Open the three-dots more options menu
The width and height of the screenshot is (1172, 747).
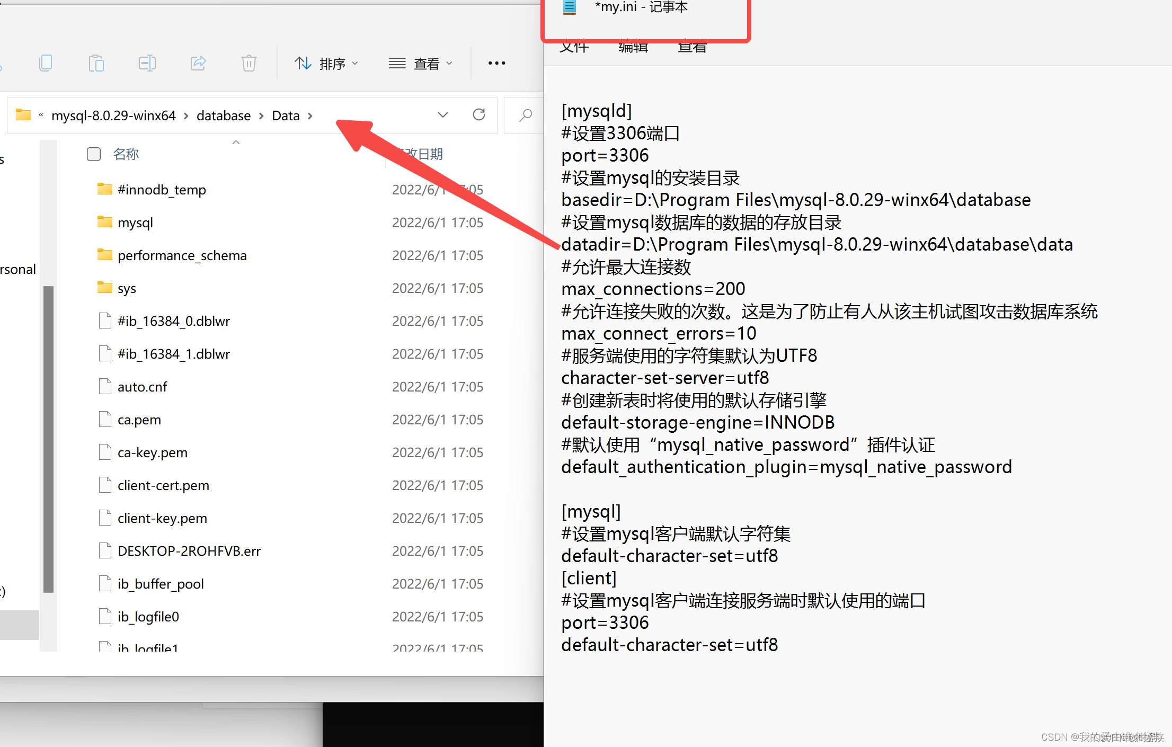point(496,63)
